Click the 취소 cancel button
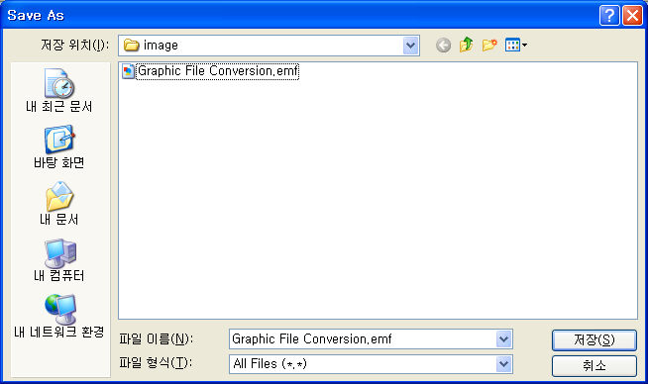This screenshot has height=384, width=648. point(594,366)
